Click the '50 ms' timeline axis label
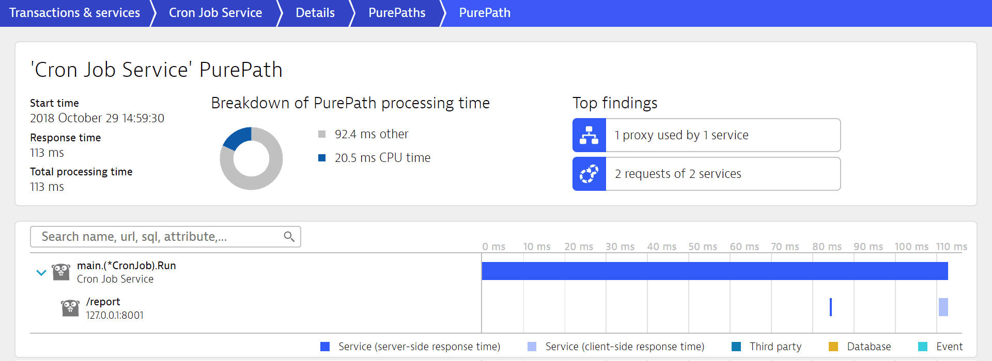Image resolution: width=992 pixels, height=361 pixels. point(703,247)
